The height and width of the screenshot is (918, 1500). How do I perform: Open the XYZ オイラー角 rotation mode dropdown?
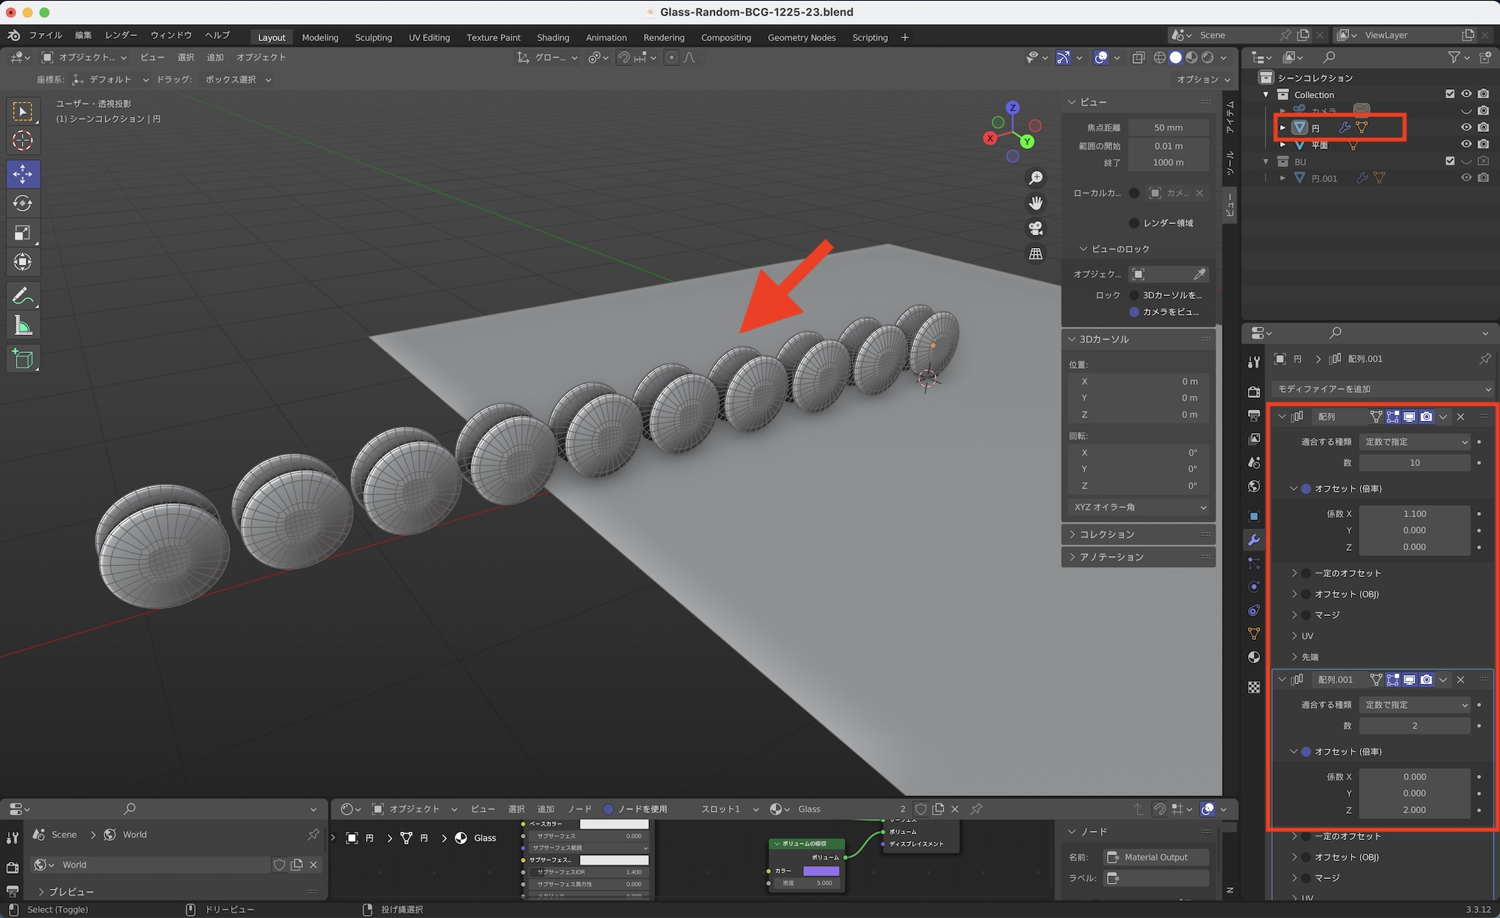click(x=1138, y=507)
